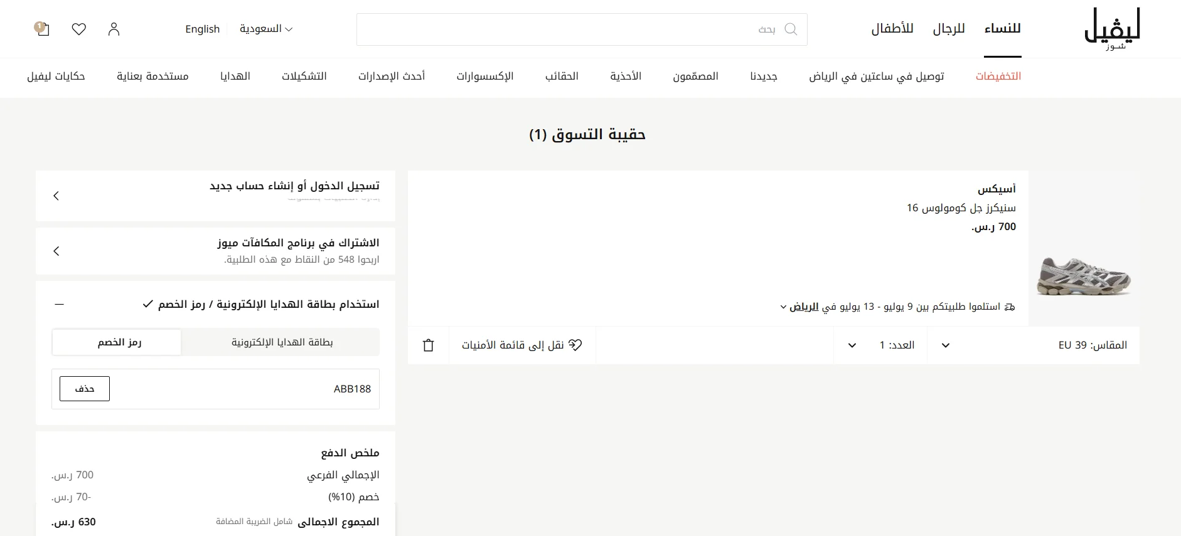Open the جديدنا menu
The width and height of the screenshot is (1181, 536).
tap(764, 76)
